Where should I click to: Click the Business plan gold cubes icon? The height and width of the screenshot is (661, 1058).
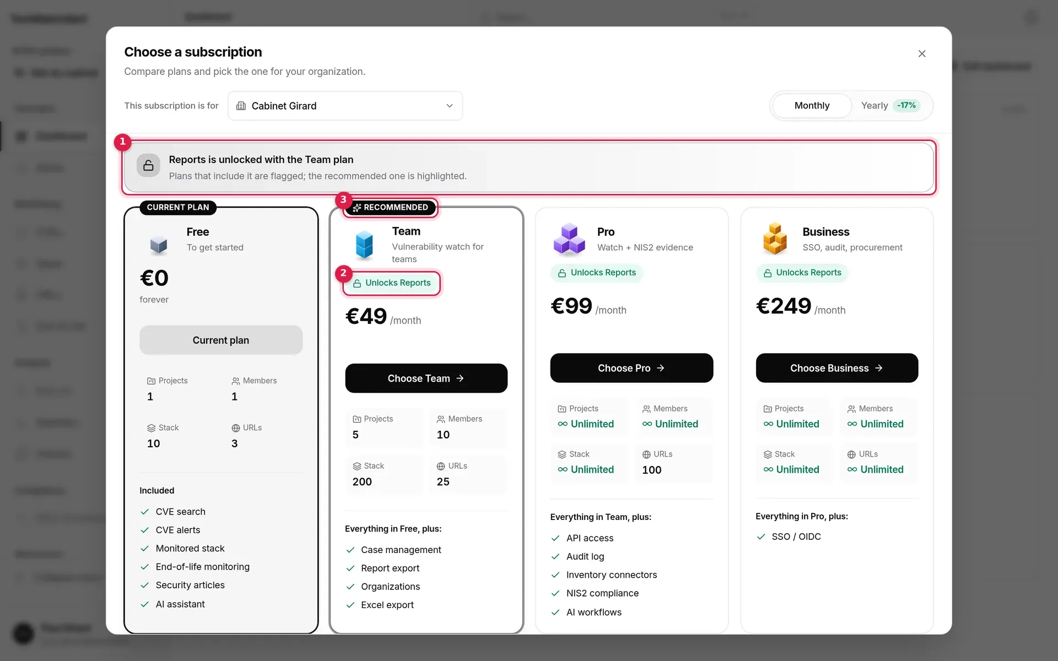click(774, 239)
